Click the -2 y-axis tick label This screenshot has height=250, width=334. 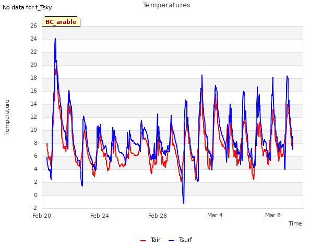point(34,208)
